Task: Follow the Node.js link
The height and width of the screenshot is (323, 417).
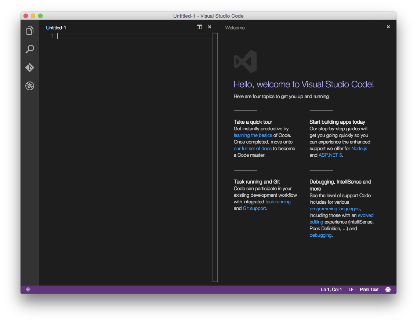Action: pos(359,149)
